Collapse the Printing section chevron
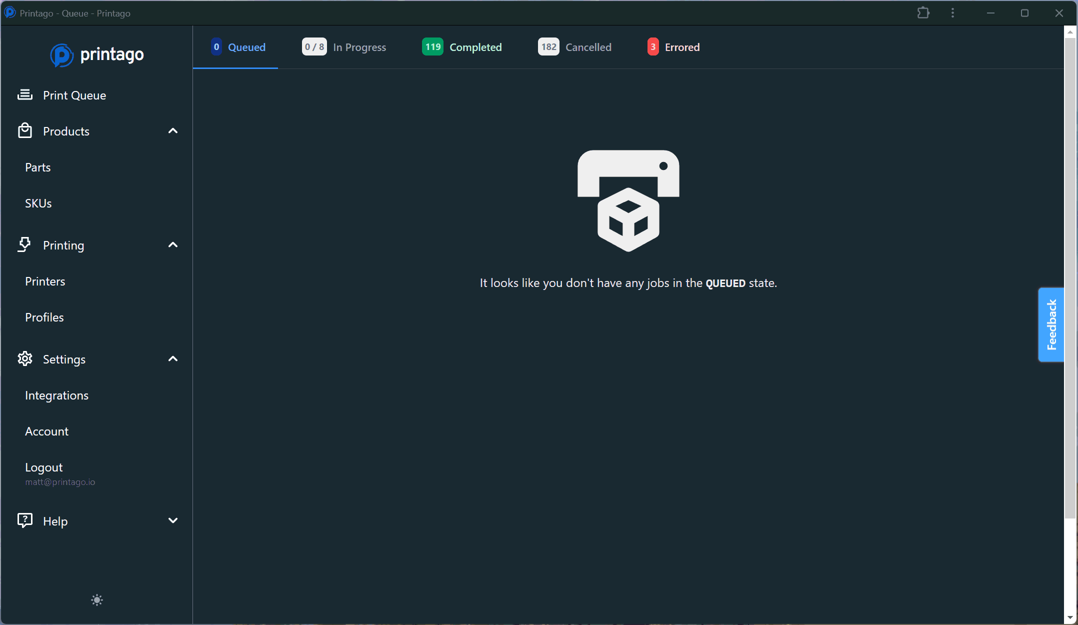Image resolution: width=1078 pixels, height=625 pixels. click(173, 245)
